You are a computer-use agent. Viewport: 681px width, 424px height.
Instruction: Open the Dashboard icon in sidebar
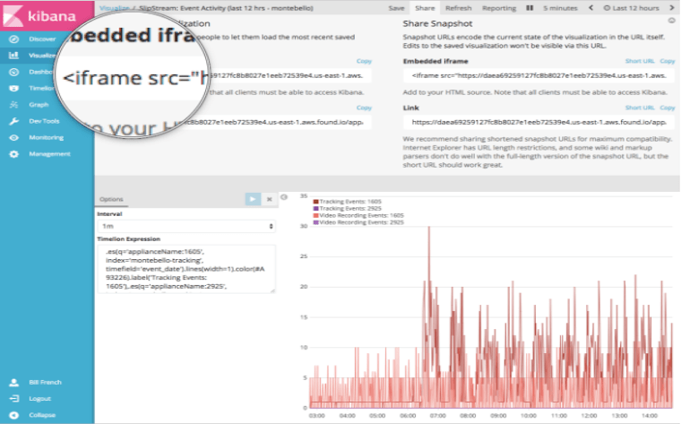pyautogui.click(x=14, y=72)
